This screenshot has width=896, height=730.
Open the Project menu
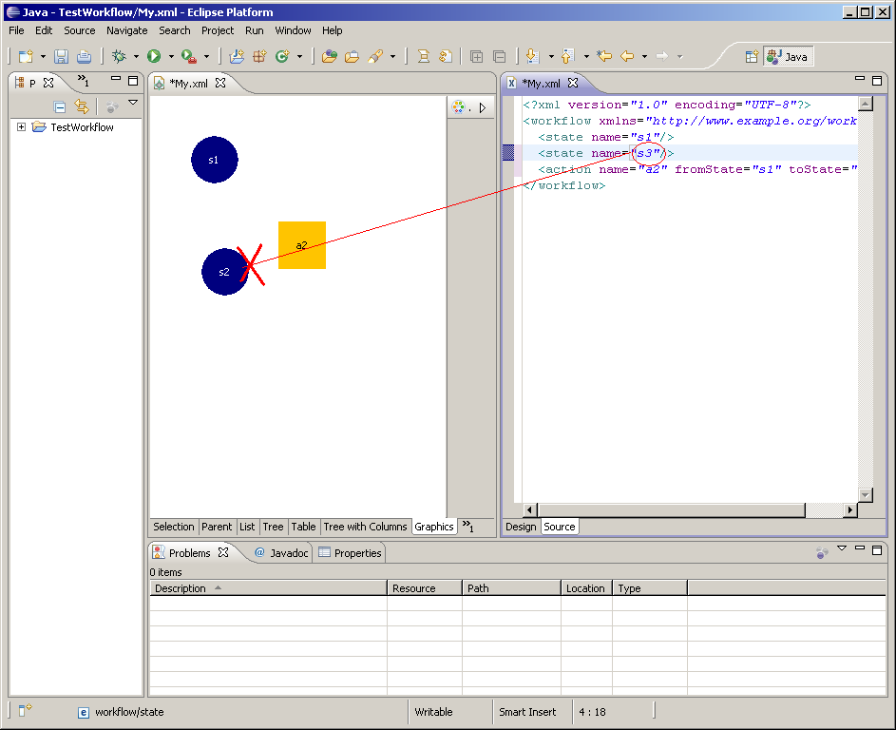coord(218,30)
